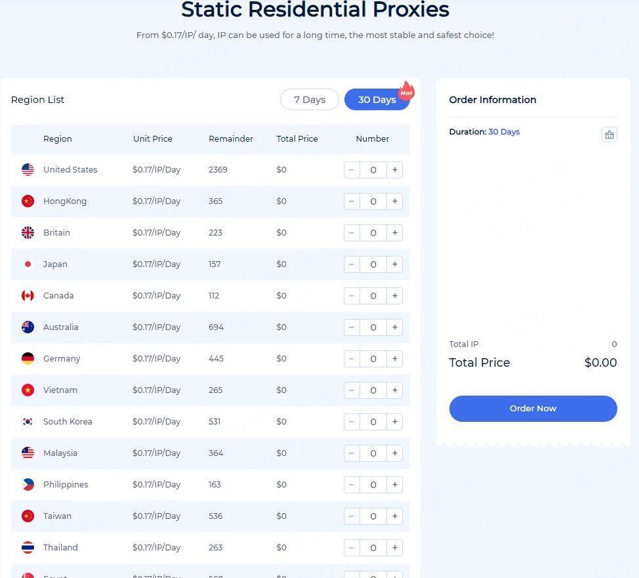Screen dimensions: 639x578
Task: Click the South Korea flag icon
Action: point(28,422)
